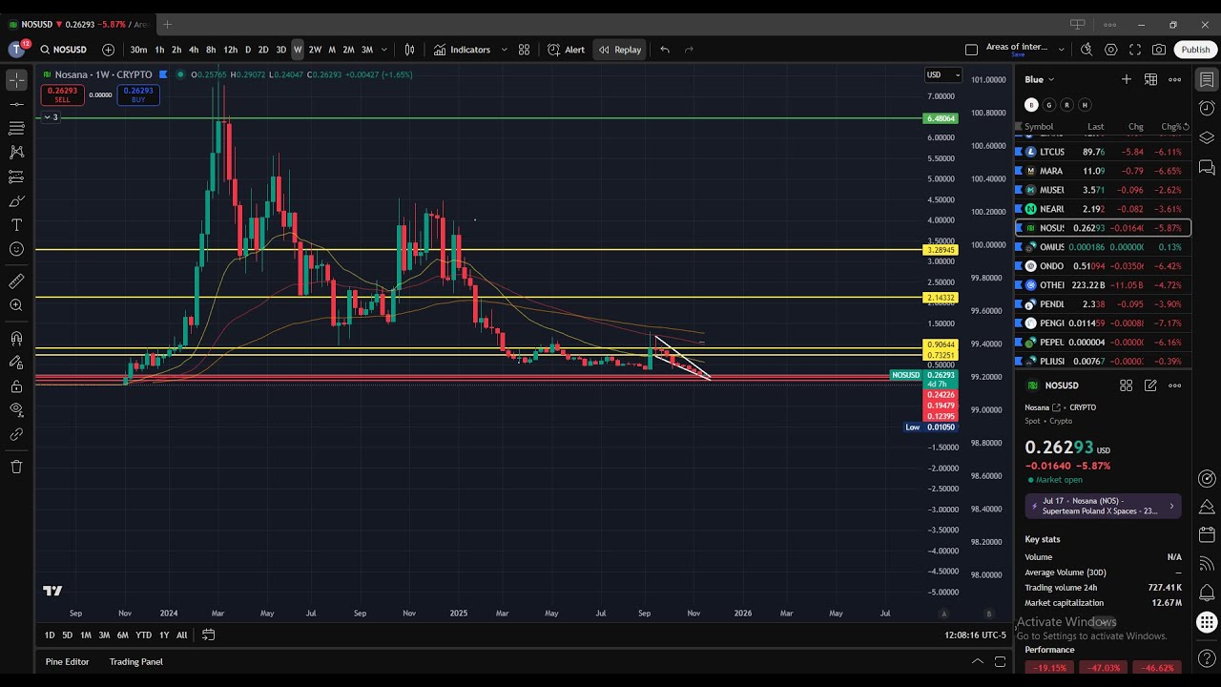This screenshot has width=1221, height=687.
Task: Select the All date range
Action: point(181,635)
